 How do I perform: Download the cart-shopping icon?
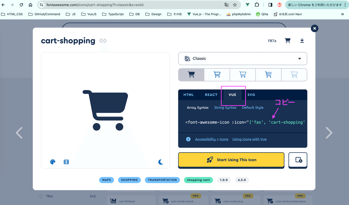[x=302, y=41]
